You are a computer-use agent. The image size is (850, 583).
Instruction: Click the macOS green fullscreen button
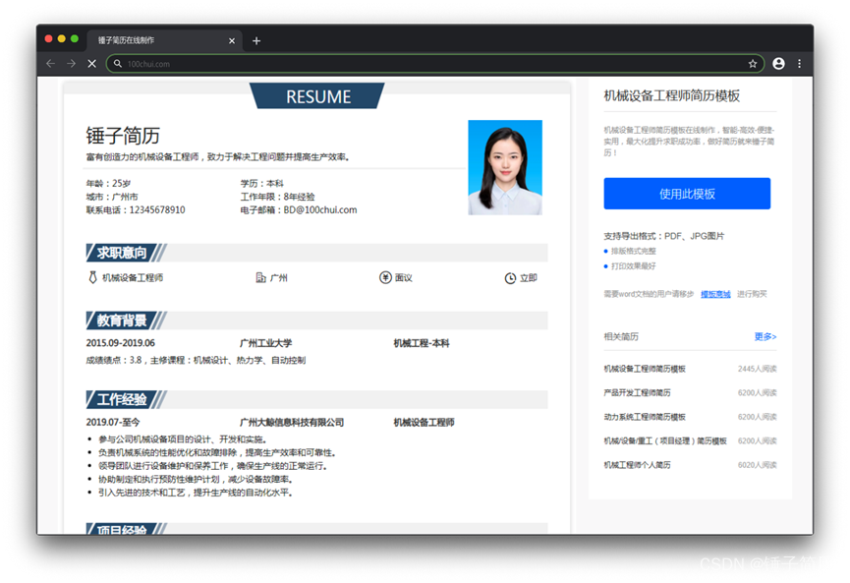(x=75, y=38)
